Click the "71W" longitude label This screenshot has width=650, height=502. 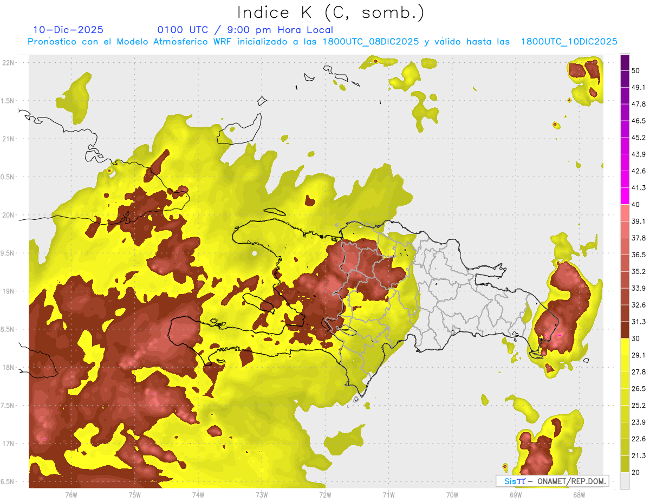point(388,495)
